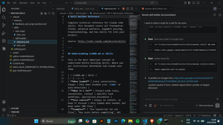Toggle secondary side bar visibility

tap(198, 3)
